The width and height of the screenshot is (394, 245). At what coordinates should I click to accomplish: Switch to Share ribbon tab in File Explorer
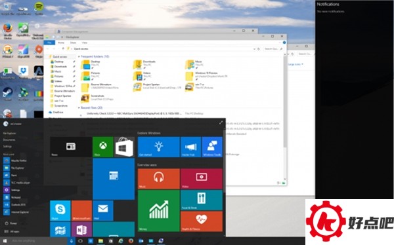73,43
